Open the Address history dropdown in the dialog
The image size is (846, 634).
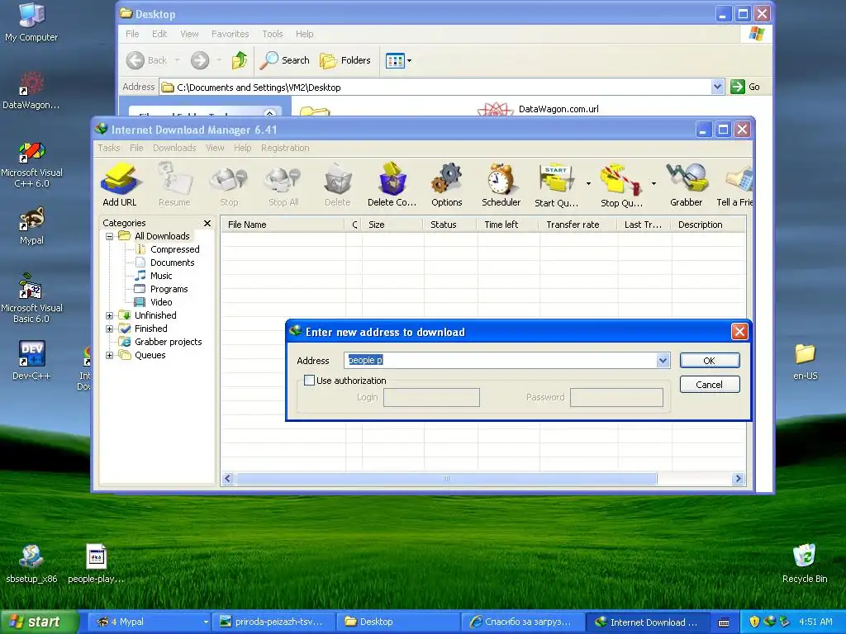click(x=663, y=361)
